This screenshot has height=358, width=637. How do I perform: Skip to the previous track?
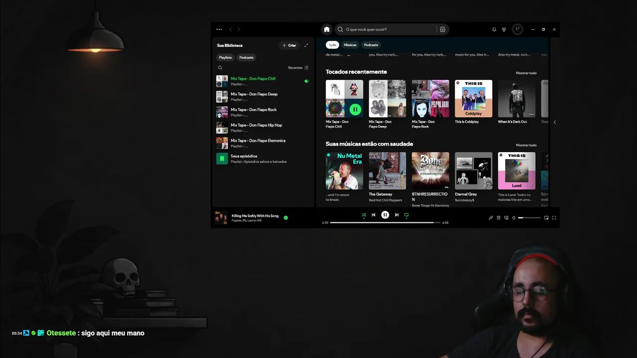point(373,215)
